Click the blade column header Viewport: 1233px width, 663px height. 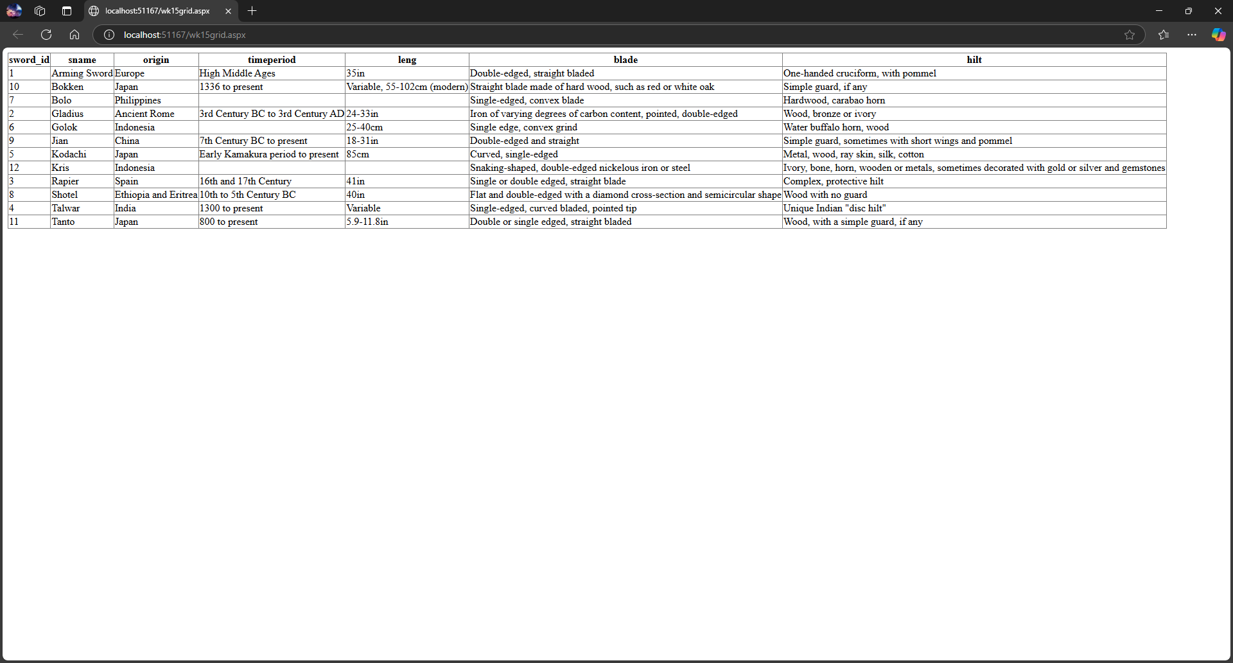point(625,60)
